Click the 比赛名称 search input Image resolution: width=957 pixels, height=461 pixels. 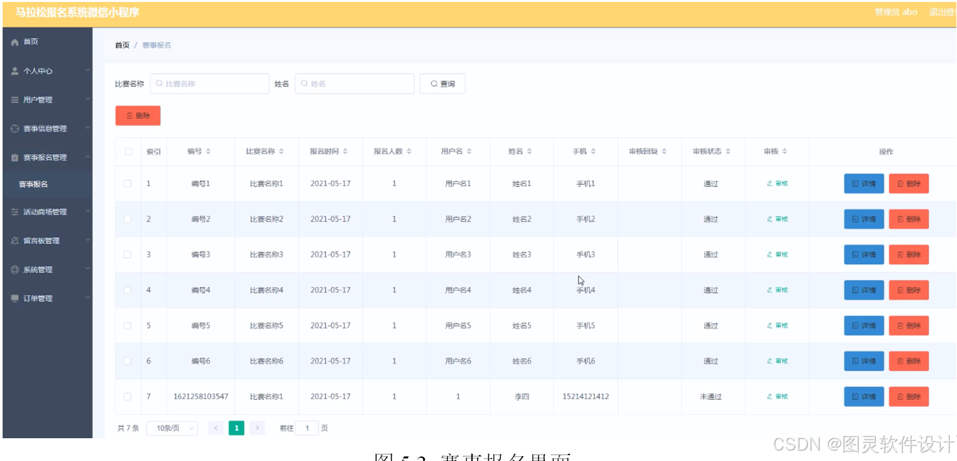(210, 84)
